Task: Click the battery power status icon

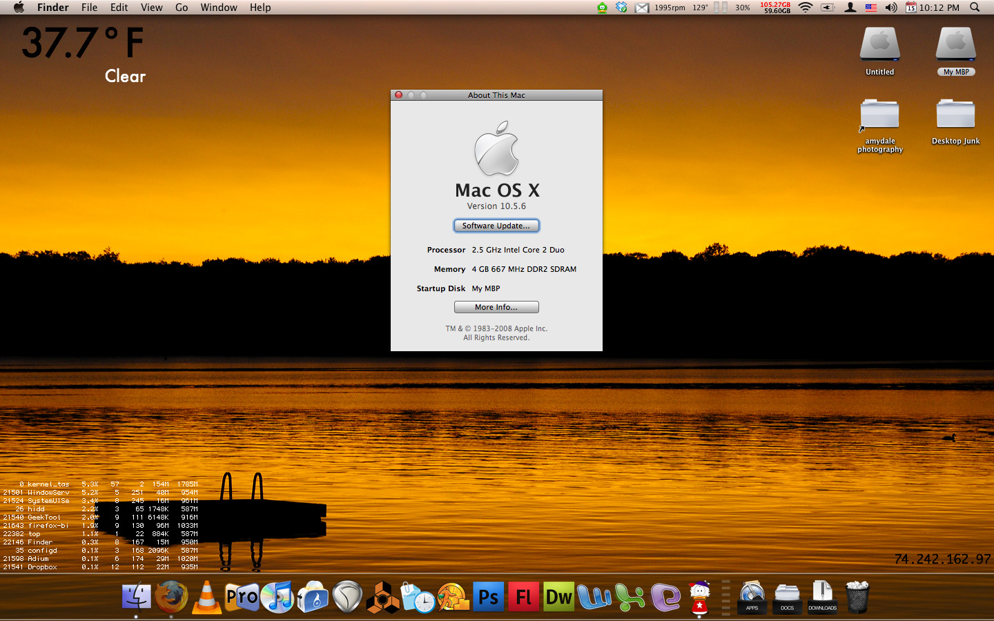Action: click(x=828, y=8)
